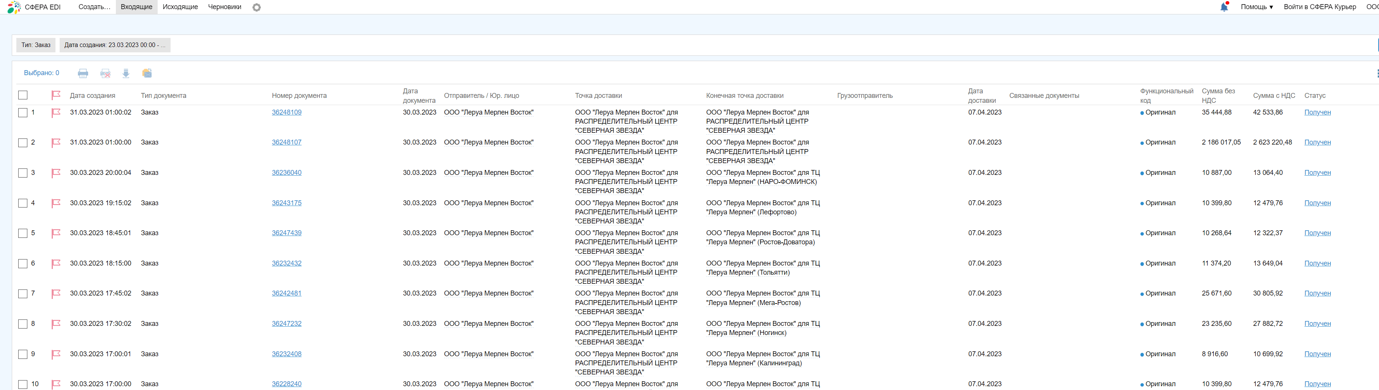
Task: Expand the Помощь dropdown menu
Action: pyautogui.click(x=1256, y=7)
